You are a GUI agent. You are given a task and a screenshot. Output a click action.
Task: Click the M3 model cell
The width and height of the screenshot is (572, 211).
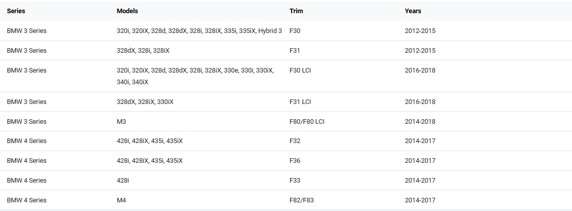121,122
